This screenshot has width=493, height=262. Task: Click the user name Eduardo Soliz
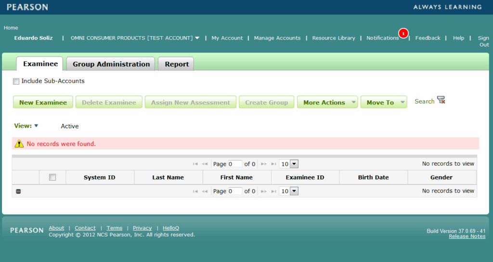(x=33, y=38)
